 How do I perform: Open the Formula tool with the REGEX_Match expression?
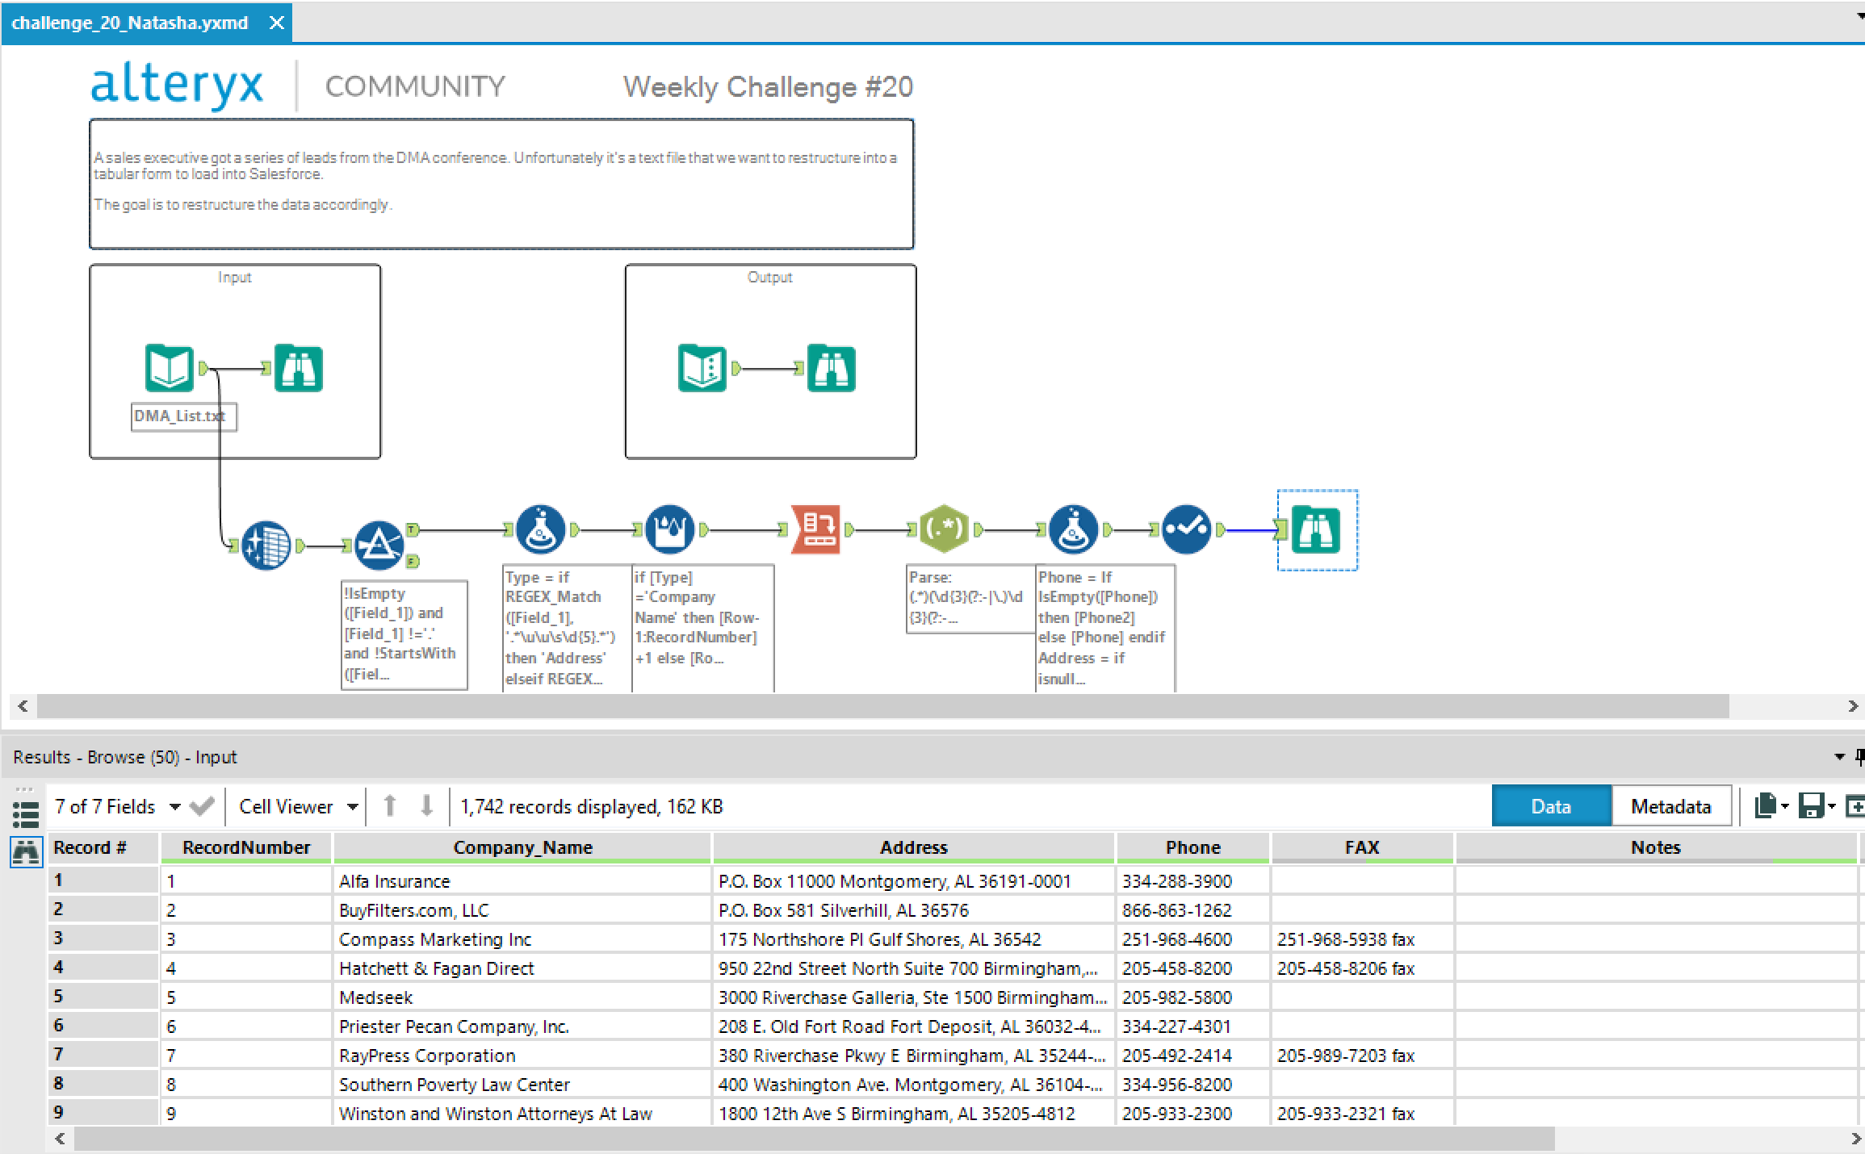tap(539, 530)
